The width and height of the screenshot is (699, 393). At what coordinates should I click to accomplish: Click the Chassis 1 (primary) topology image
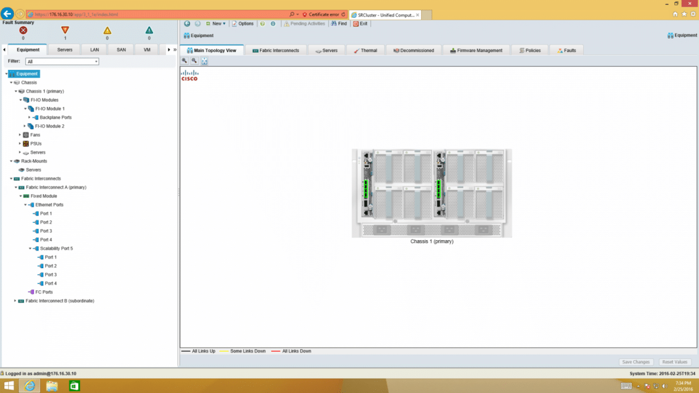tap(431, 194)
